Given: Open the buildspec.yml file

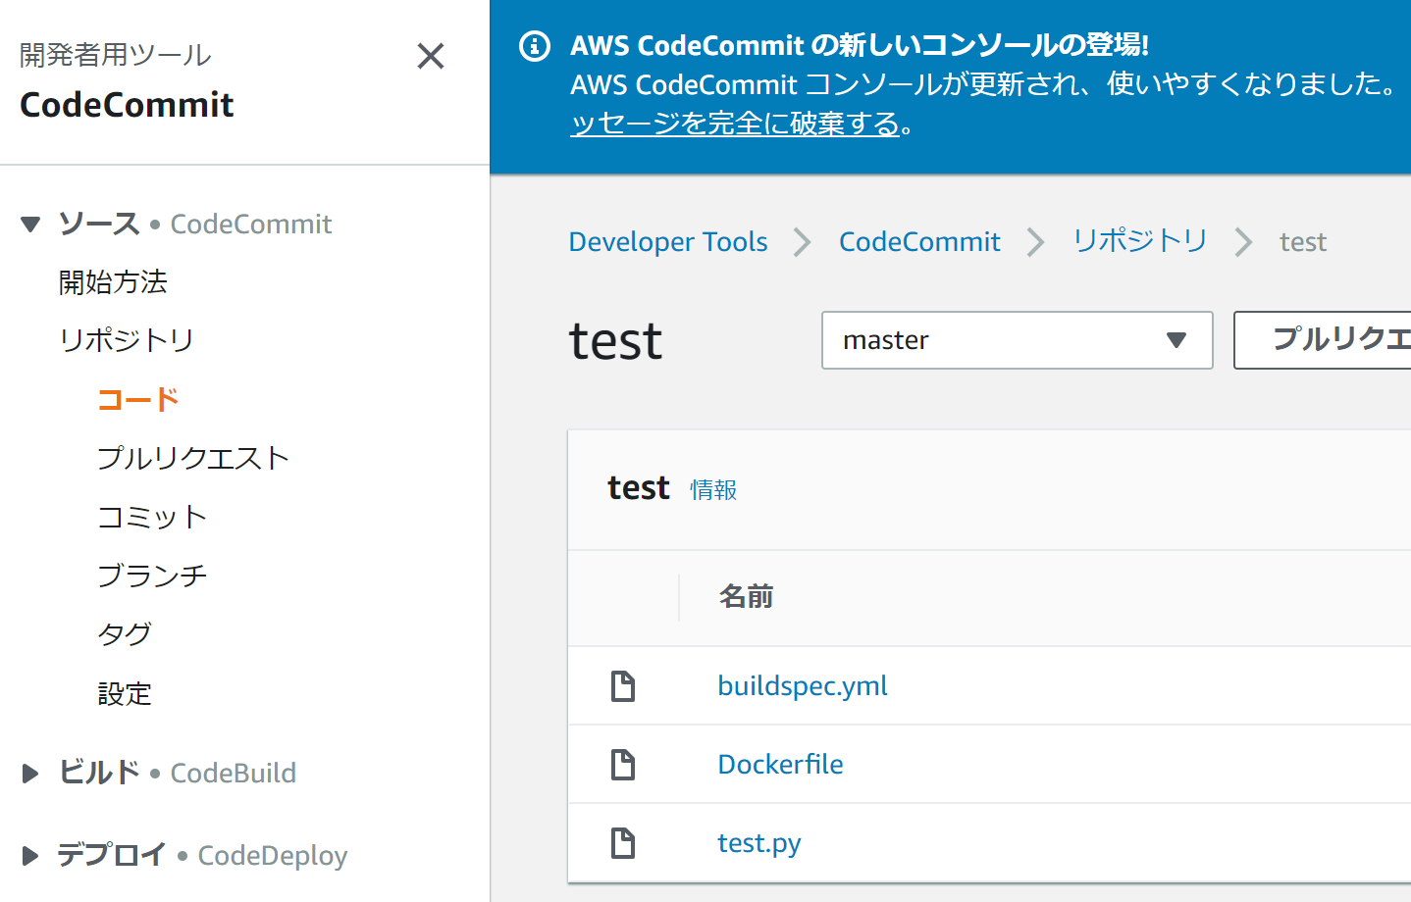Looking at the screenshot, I should click(x=802, y=685).
